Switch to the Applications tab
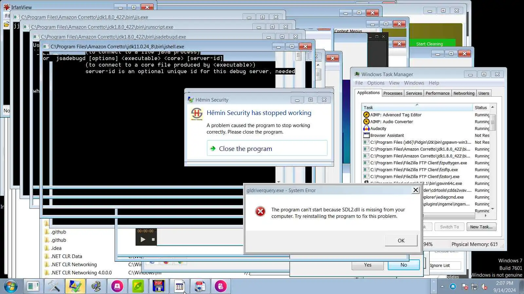The width and height of the screenshot is (524, 294). (368, 93)
